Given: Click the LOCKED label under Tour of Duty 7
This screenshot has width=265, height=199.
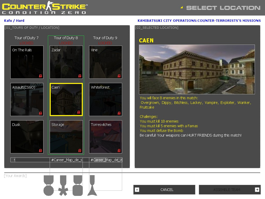Looking at the screenshot, I should [26, 43].
